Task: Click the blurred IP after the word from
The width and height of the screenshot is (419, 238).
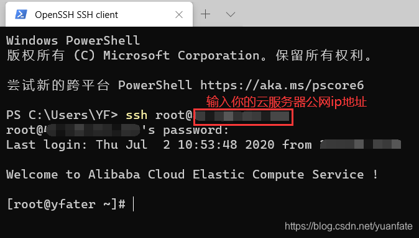Action: (361, 144)
